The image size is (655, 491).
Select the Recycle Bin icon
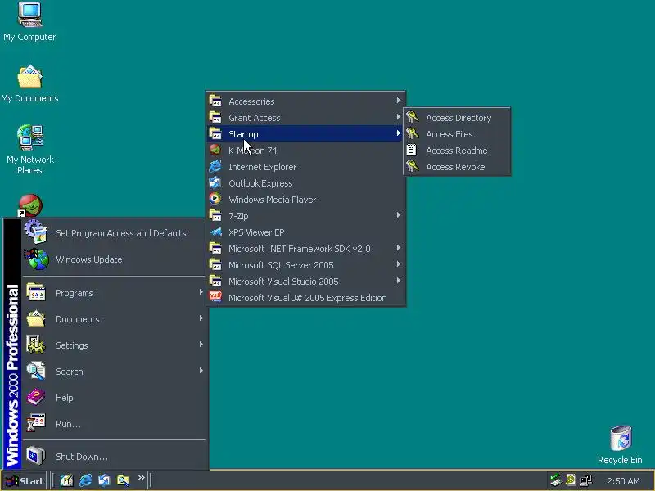click(620, 445)
